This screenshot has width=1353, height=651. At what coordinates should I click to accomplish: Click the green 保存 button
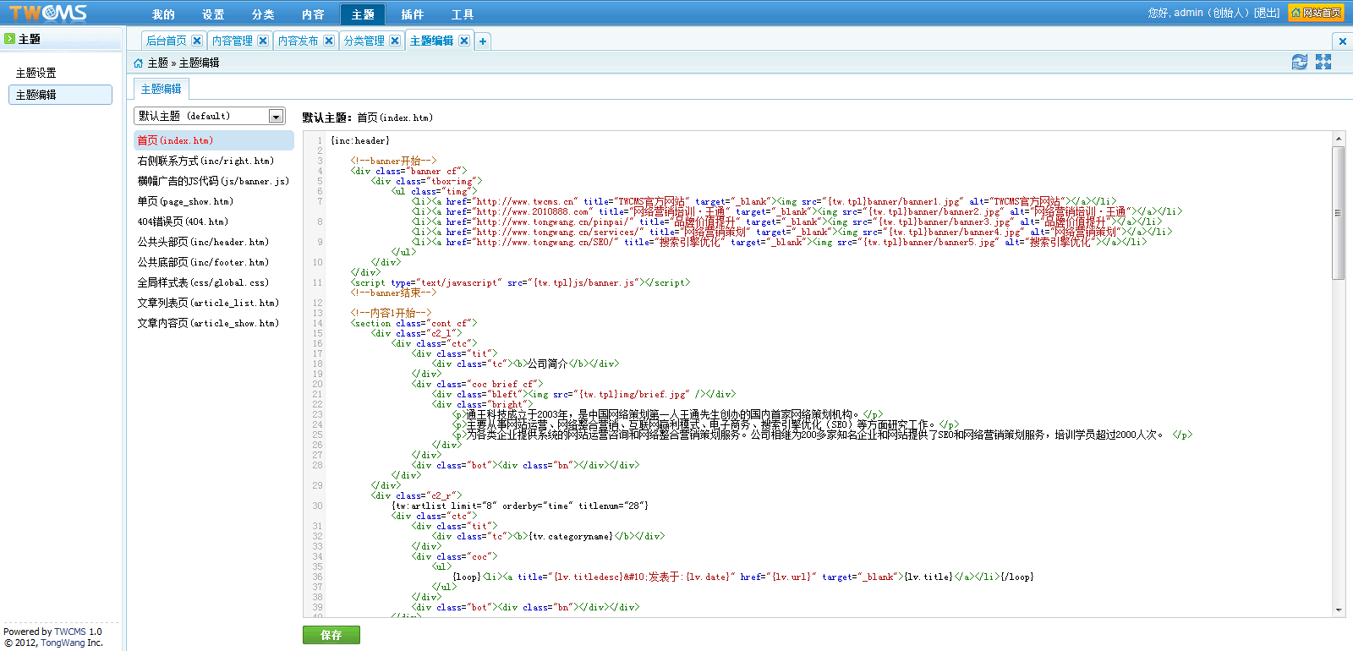331,635
